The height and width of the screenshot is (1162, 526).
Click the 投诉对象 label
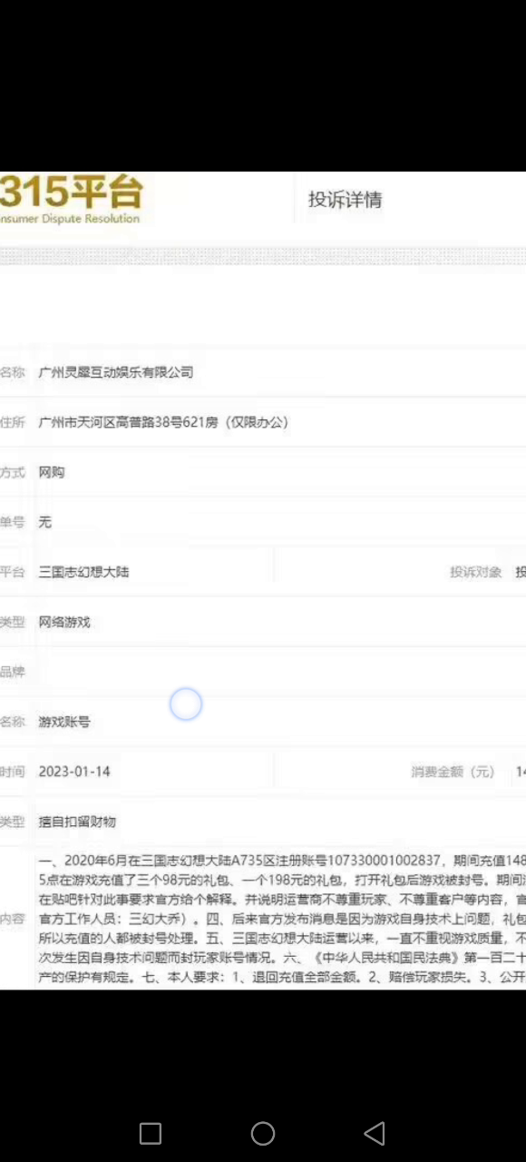(x=475, y=572)
